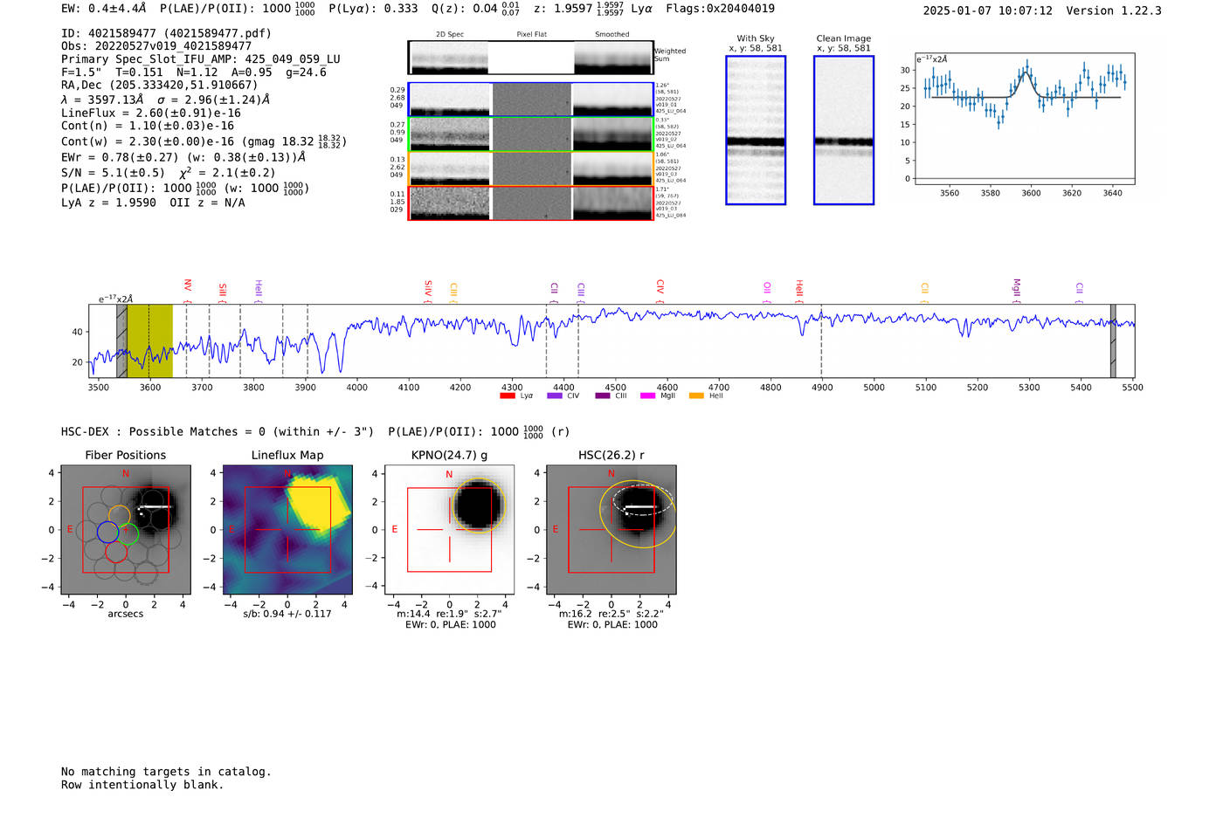Click the Smoothed column header
This screenshot has width=1223, height=832.
(x=612, y=35)
